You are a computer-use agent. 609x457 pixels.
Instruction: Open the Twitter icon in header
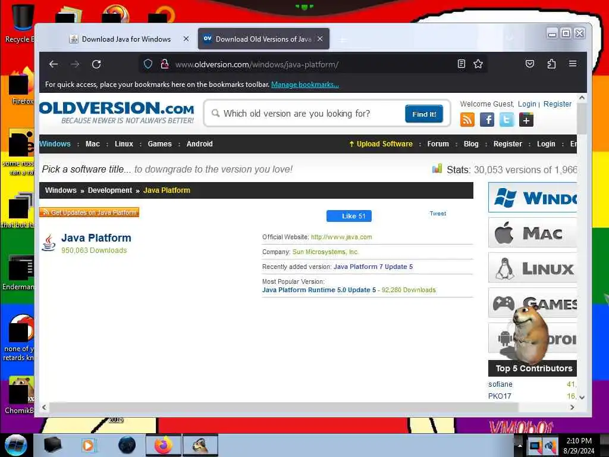(507, 120)
